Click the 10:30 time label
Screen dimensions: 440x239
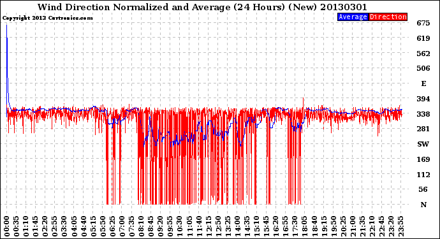click(180, 226)
